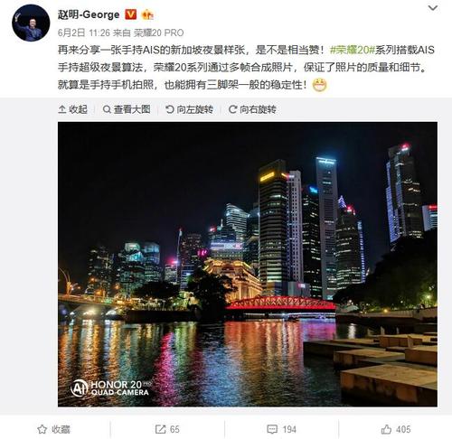Image resolution: width=452 pixels, height=439 pixels.
Task: Favorite the post with the star icon
Action: pyautogui.click(x=42, y=429)
